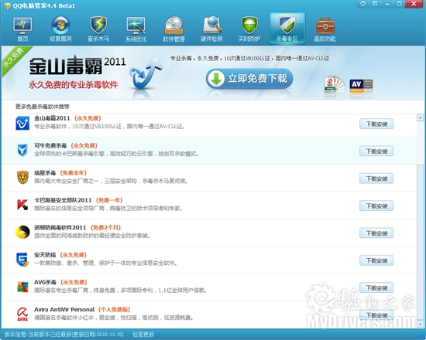The width and height of the screenshot is (426, 340).
Task: Select the 杀毒专区 antivirus zone icon
Action: coord(287,28)
